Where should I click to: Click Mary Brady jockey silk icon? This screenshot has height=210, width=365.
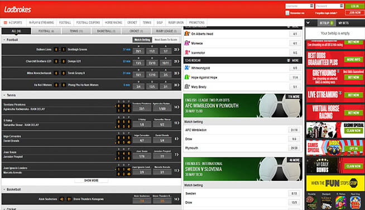pos(187,87)
